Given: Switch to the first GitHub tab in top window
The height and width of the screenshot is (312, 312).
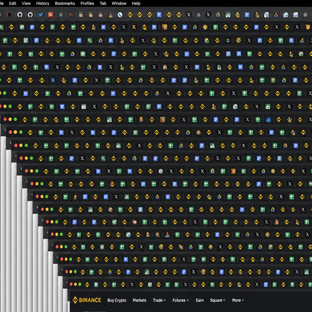Looking at the screenshot, I should click(20, 14).
